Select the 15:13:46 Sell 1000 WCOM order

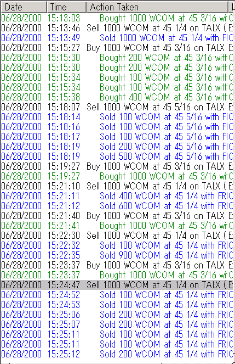(x=117, y=28)
